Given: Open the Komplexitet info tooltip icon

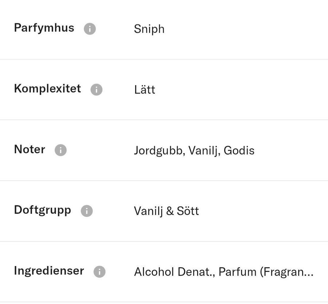Looking at the screenshot, I should tap(97, 89).
